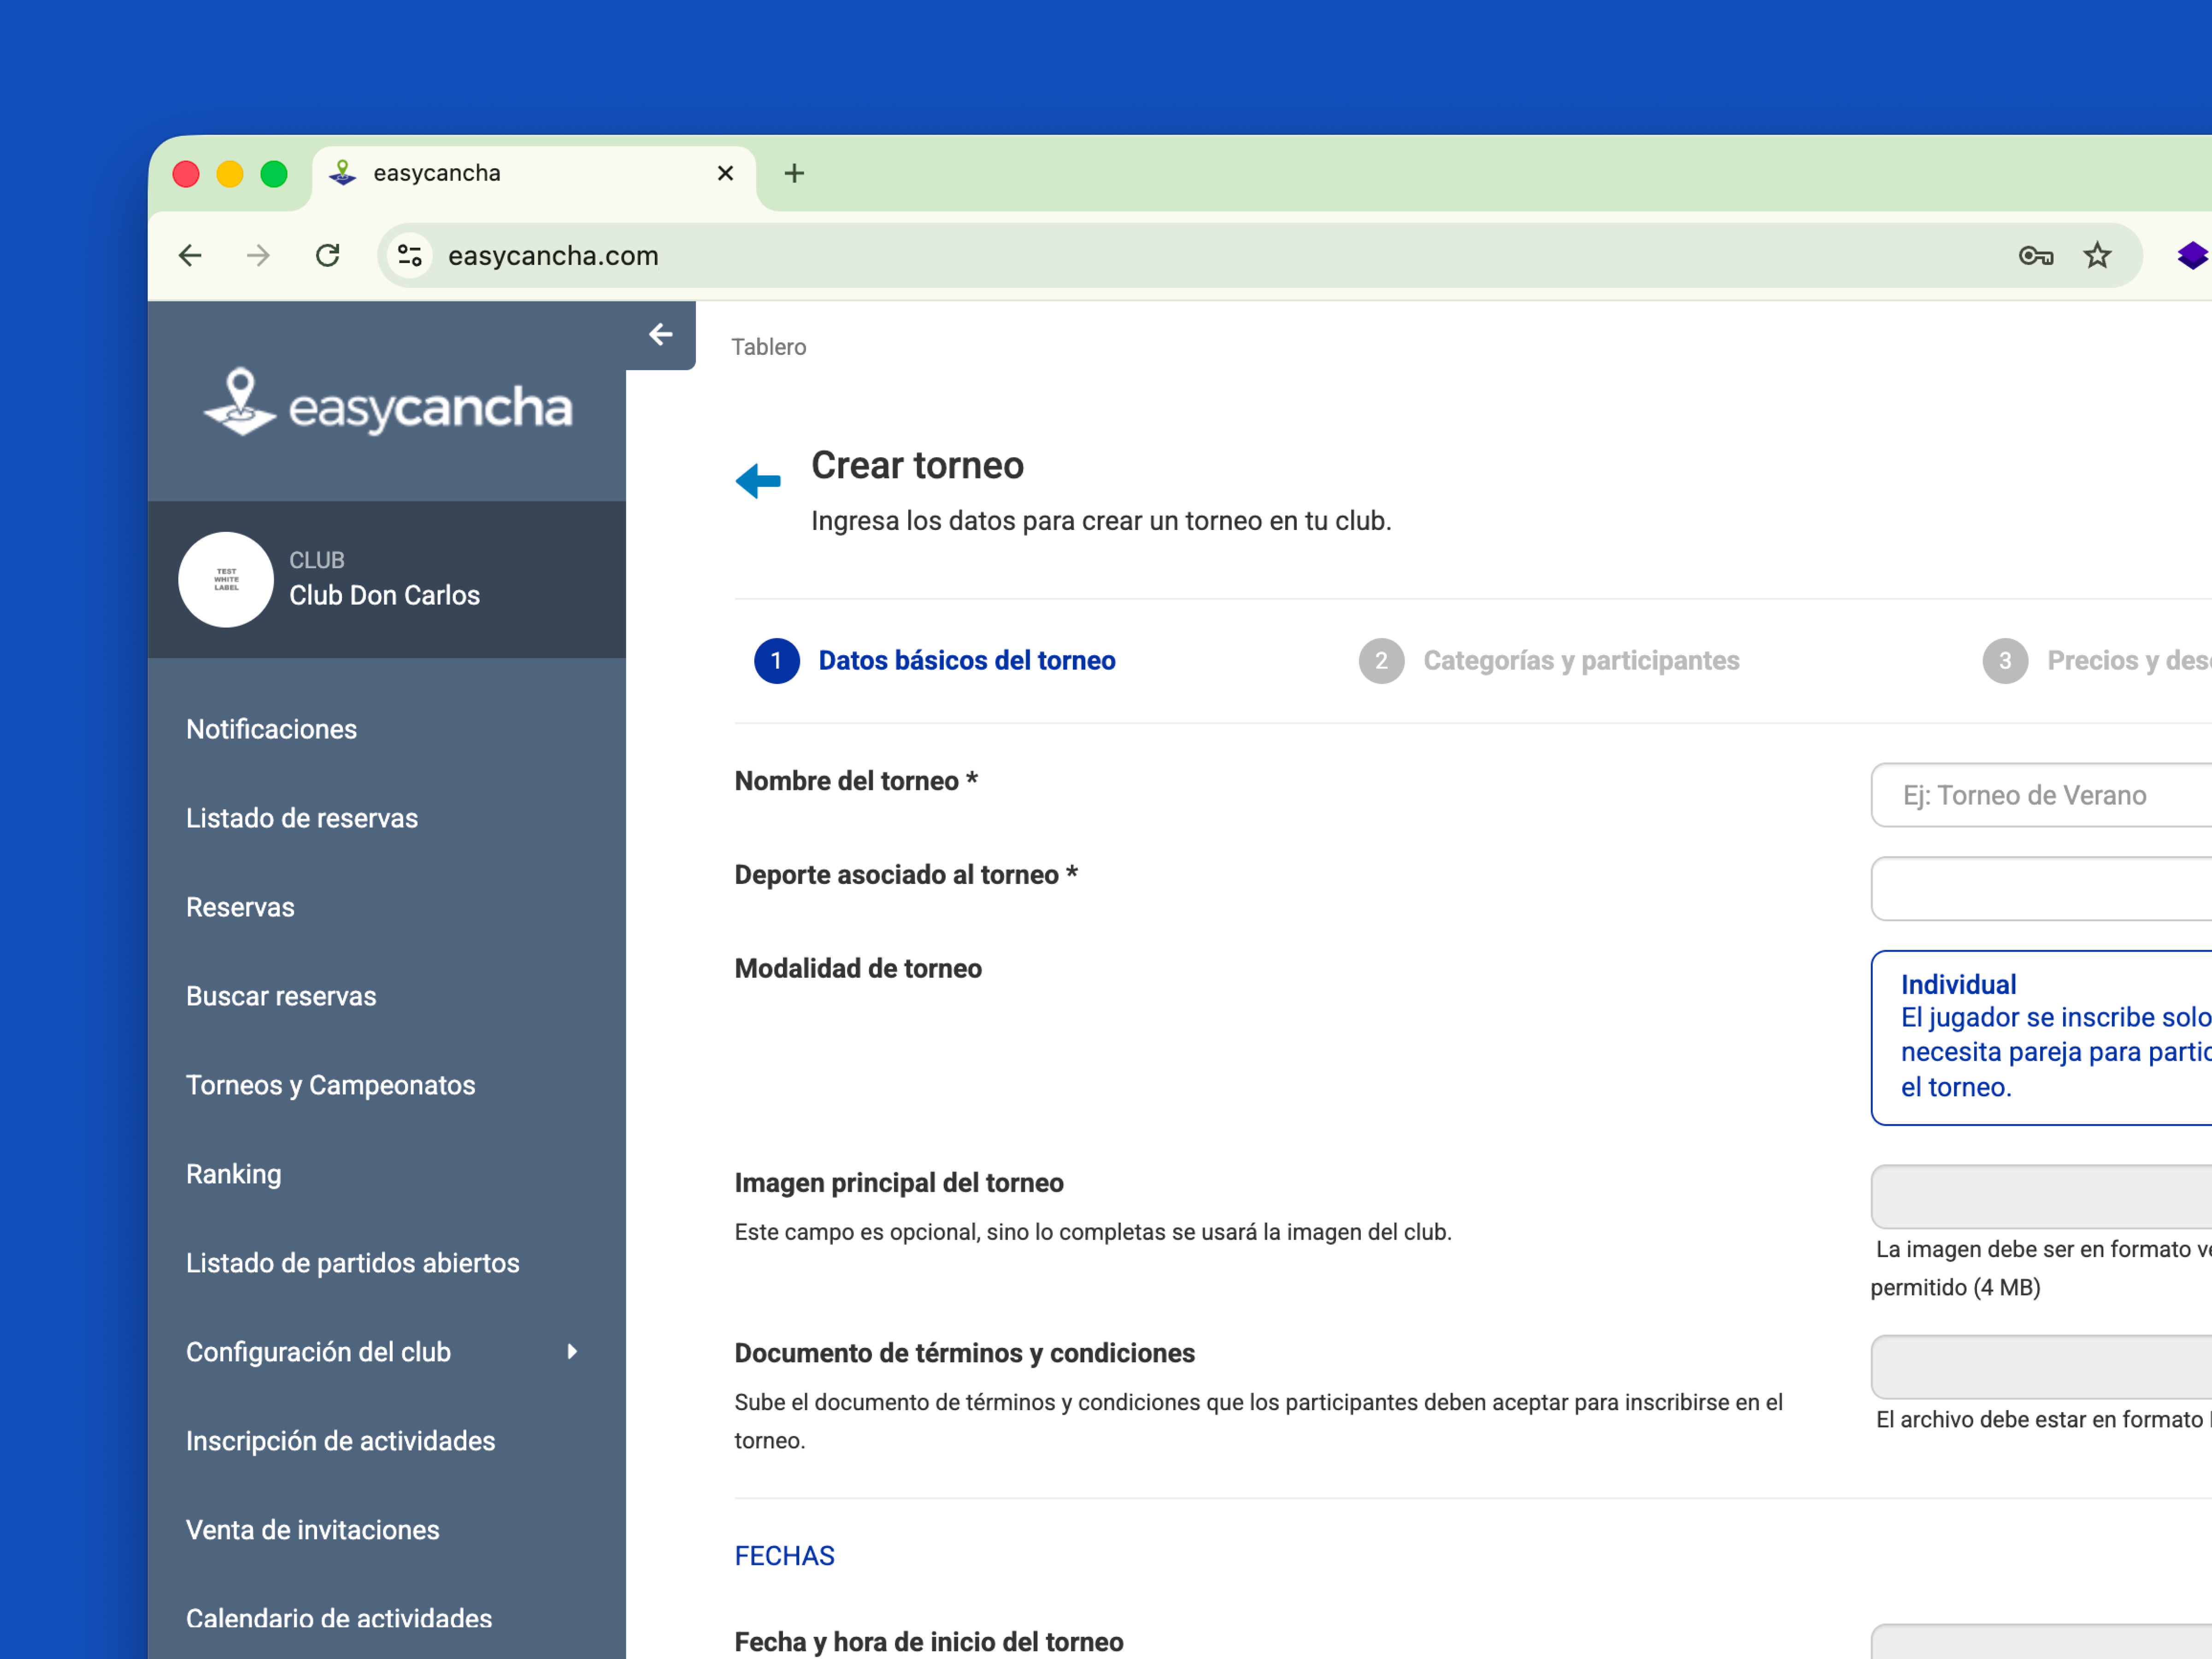Click the Imagen principal del torneo upload field

click(x=2041, y=1196)
